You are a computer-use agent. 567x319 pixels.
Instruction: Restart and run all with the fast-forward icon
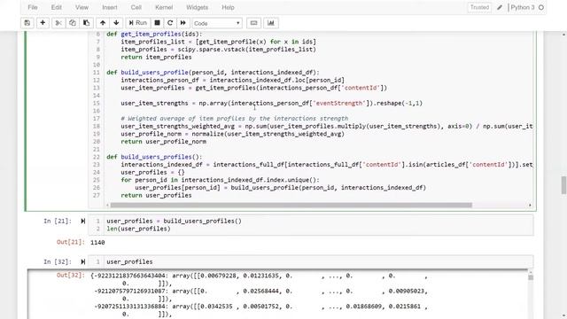183,23
